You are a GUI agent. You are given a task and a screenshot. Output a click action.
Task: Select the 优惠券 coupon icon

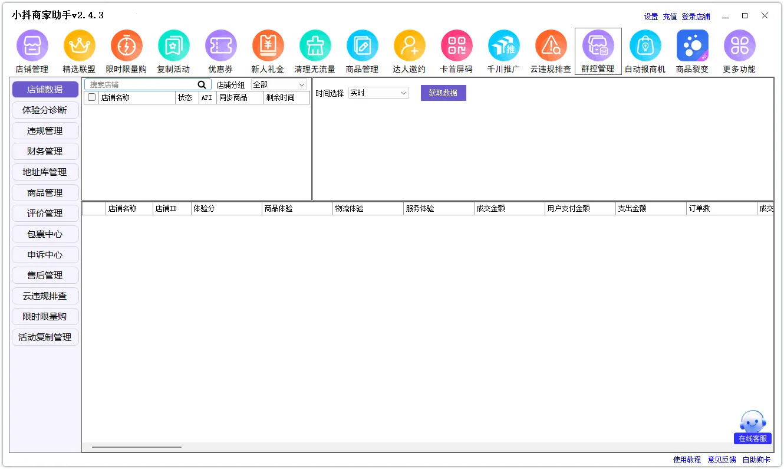pos(220,46)
